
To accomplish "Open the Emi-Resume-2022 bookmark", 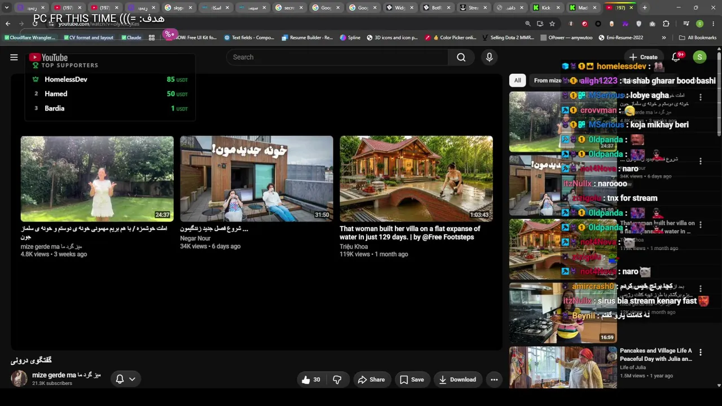I will coord(620,38).
